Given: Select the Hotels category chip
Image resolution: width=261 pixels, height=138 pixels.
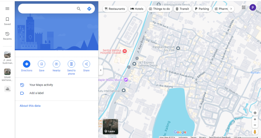Looking at the screenshot, I should pos(137,9).
